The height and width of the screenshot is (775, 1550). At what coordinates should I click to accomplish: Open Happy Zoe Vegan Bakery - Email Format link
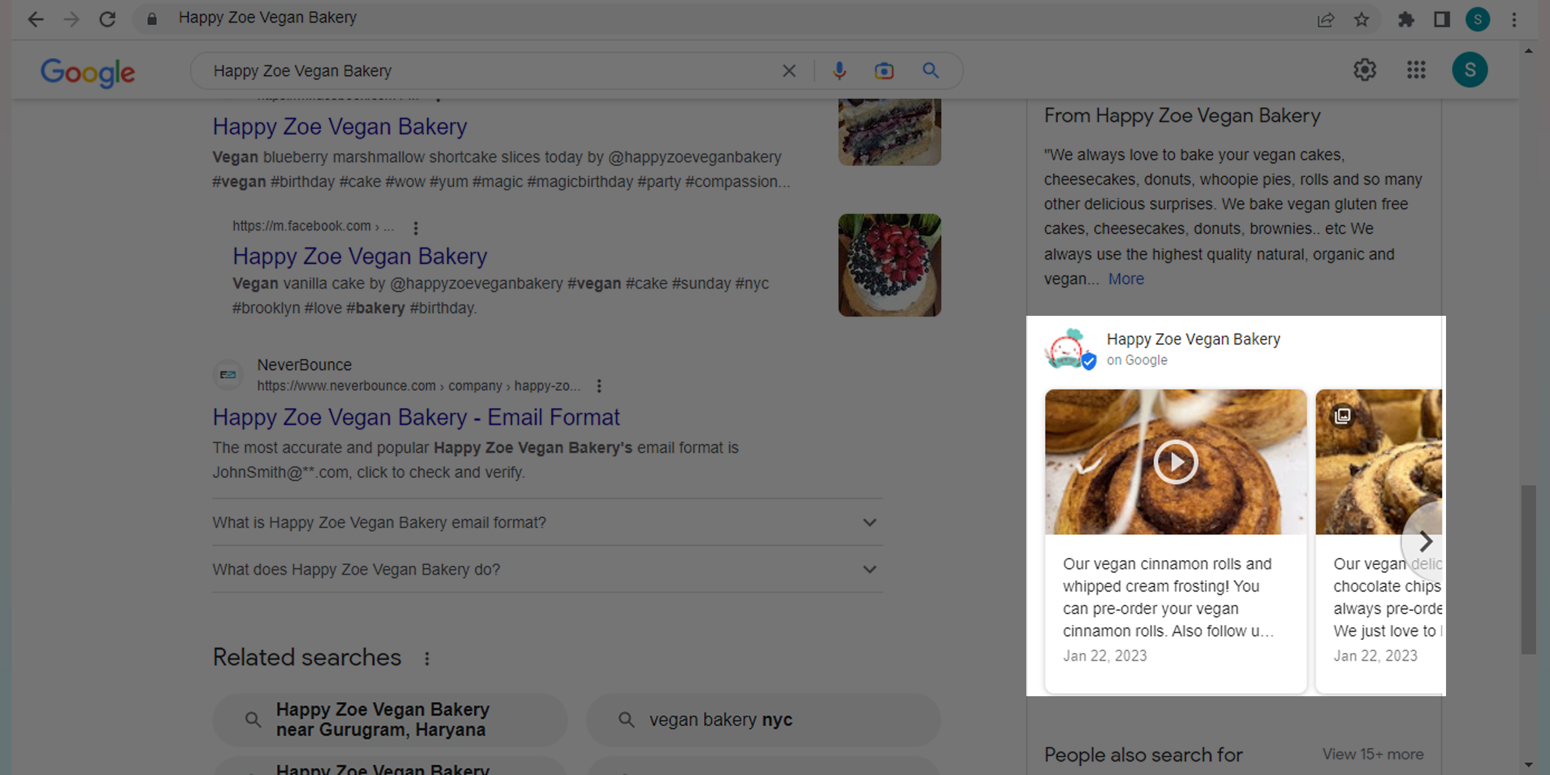[x=416, y=417]
